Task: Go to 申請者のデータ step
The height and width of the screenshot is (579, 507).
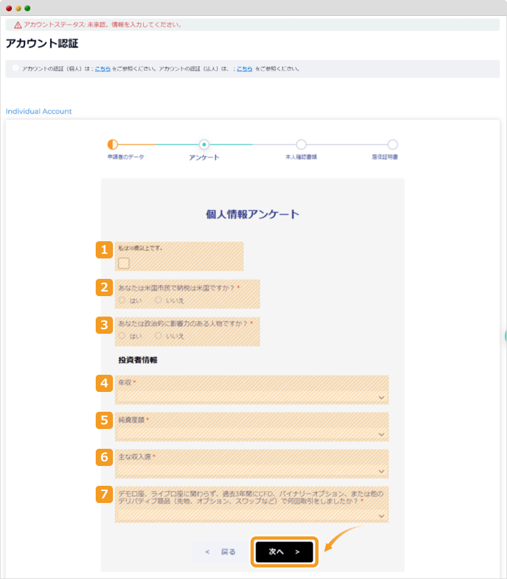Action: click(x=112, y=144)
